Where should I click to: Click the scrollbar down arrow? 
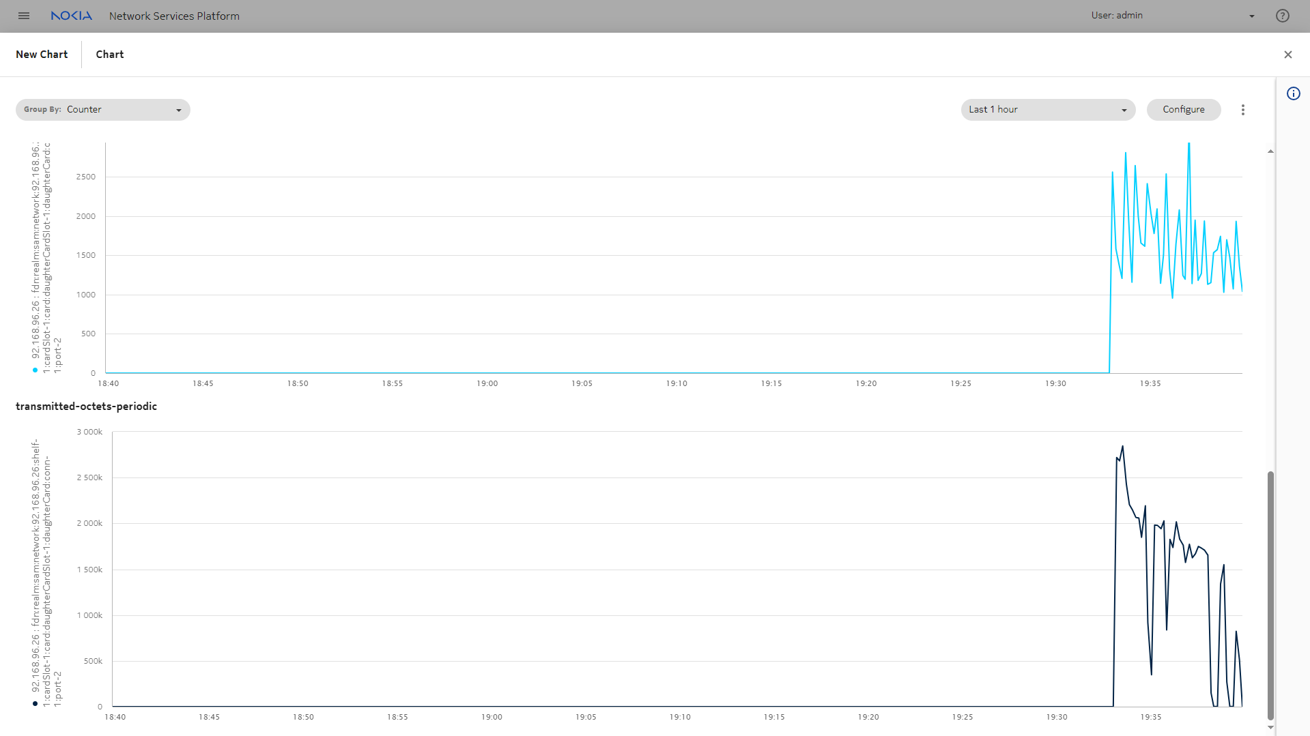pos(1270,727)
